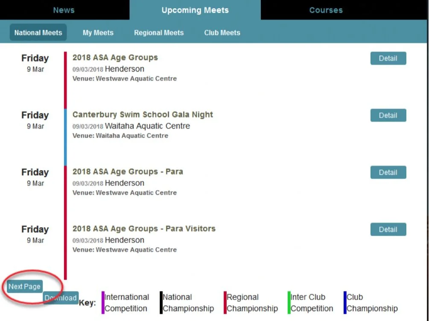The width and height of the screenshot is (429, 321).
Task: Select the National Meets filter
Action: tap(38, 32)
